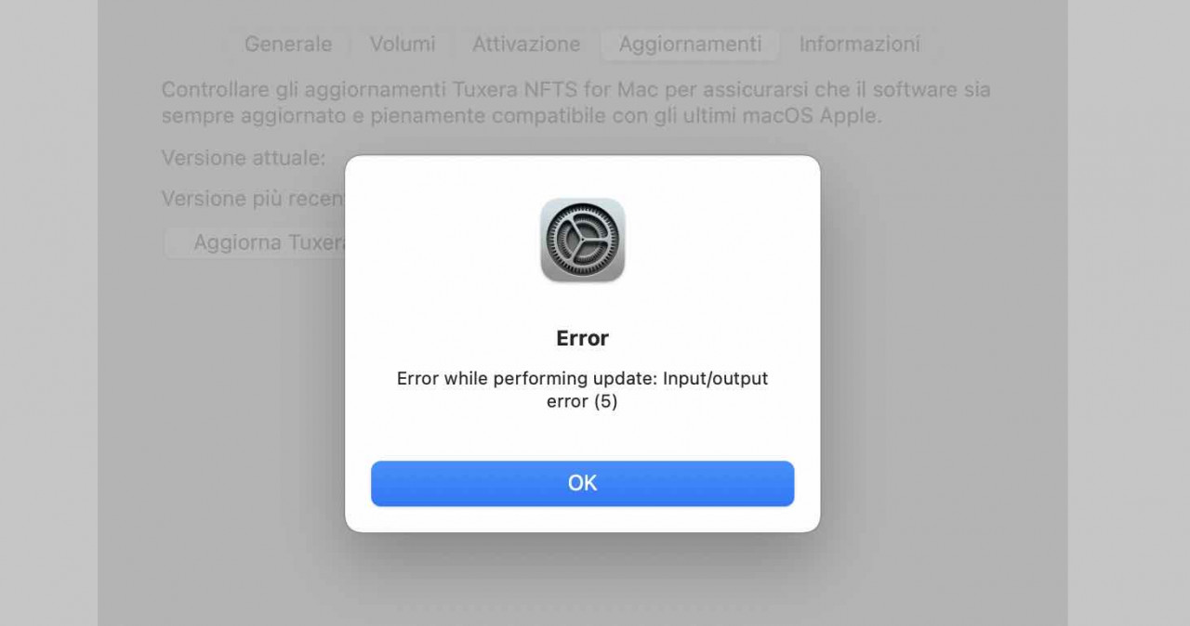This screenshot has width=1190, height=626.
Task: Click the System Preferences gear icon
Action: click(x=583, y=241)
